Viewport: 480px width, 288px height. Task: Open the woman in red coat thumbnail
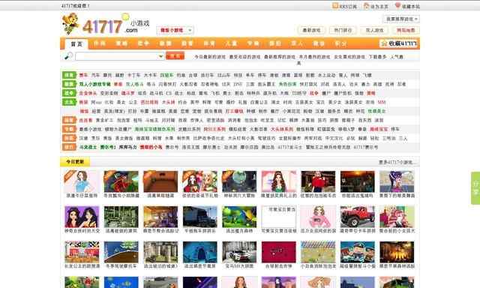pyautogui.click(x=318, y=181)
